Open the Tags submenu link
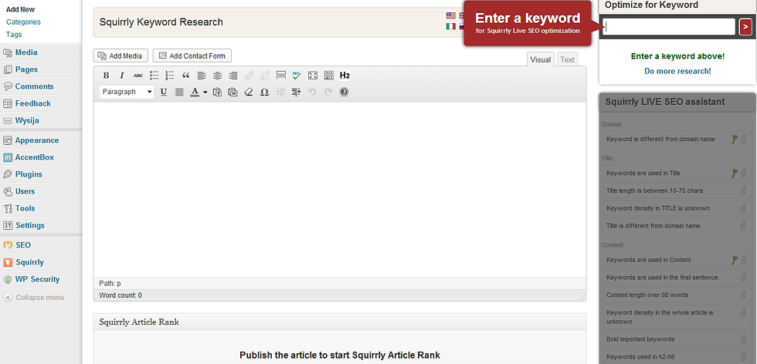Viewport: 757px width, 364px height. (x=14, y=34)
